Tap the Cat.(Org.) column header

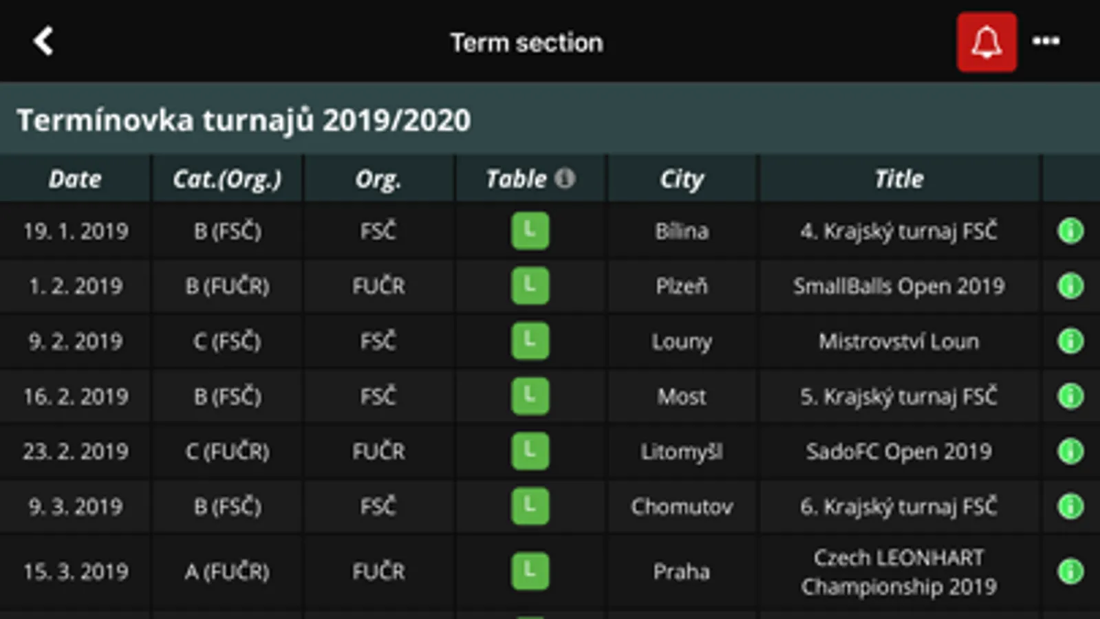227,179
